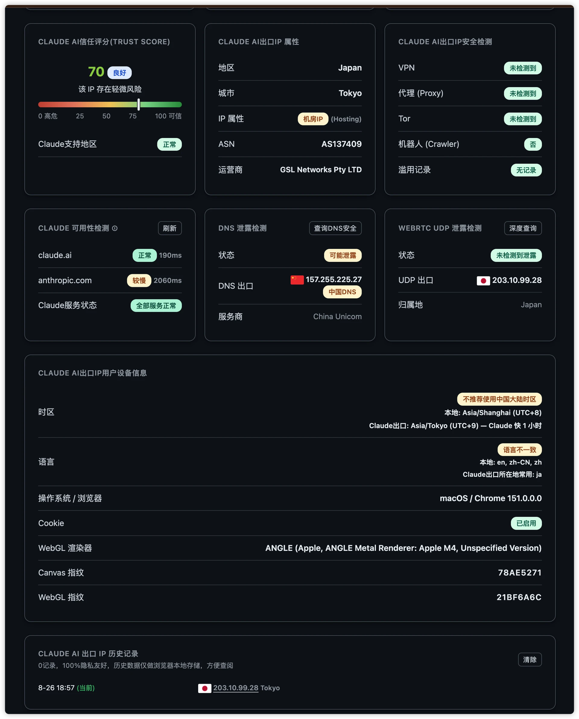Viewport: 579px width, 719px height.
Task: Open the 203.10.99.28 history link
Action: (236, 688)
